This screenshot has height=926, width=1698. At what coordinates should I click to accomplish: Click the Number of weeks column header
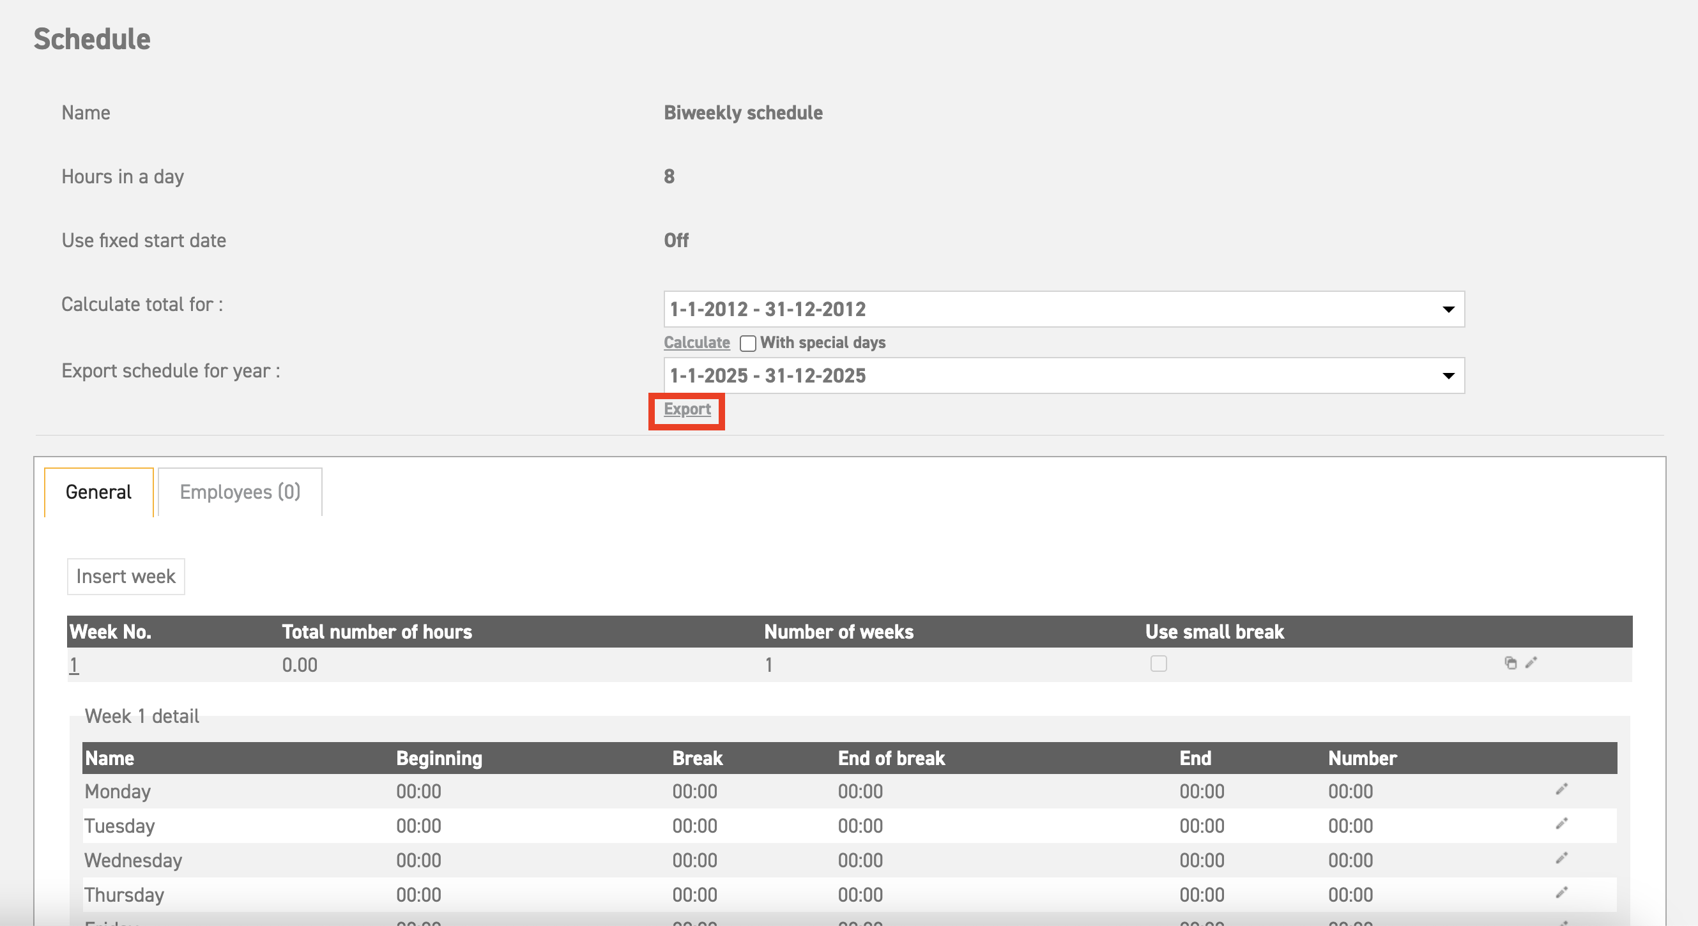pos(838,632)
